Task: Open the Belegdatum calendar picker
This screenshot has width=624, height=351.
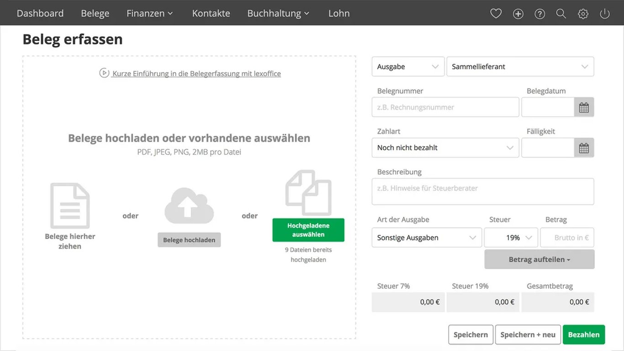Action: (x=584, y=107)
